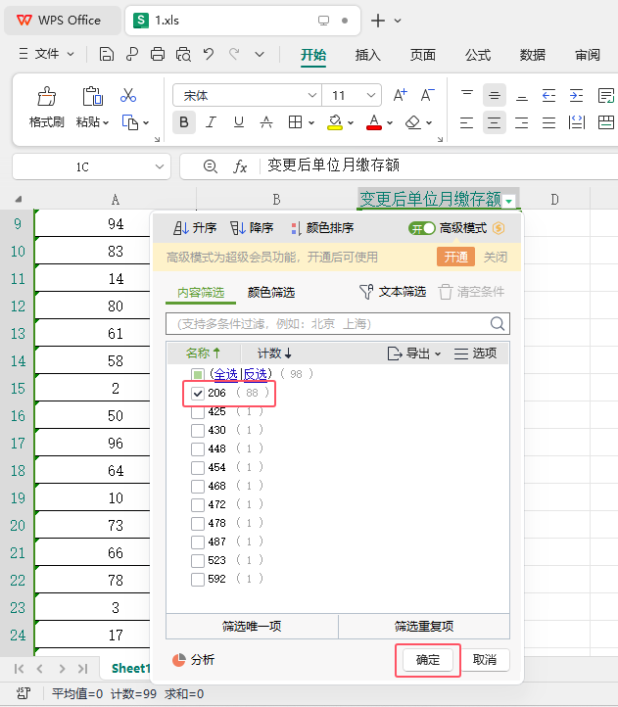Click the Print icon
The width and height of the screenshot is (618, 707).
pos(158,55)
